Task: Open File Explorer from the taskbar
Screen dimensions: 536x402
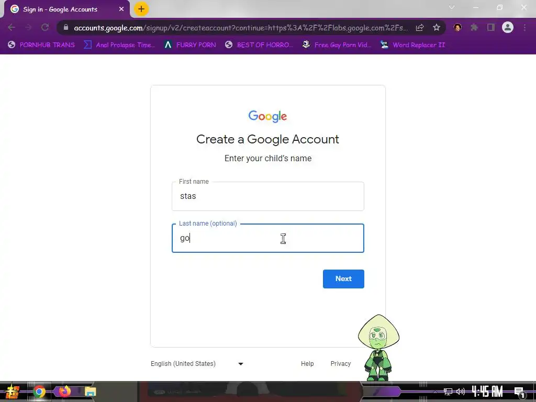Action: [90, 392]
